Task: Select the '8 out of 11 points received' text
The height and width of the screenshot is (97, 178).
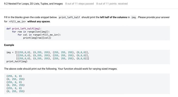Action: (112, 4)
